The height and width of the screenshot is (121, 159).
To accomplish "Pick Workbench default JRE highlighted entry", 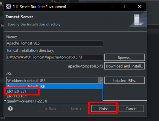I will 54,86.
